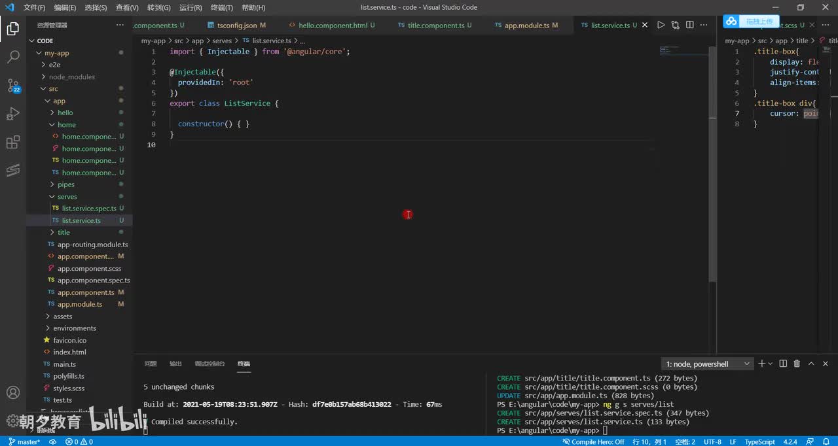Image resolution: width=838 pixels, height=446 pixels.
Task: Switch to the 输出 panel tab
Action: point(175,364)
